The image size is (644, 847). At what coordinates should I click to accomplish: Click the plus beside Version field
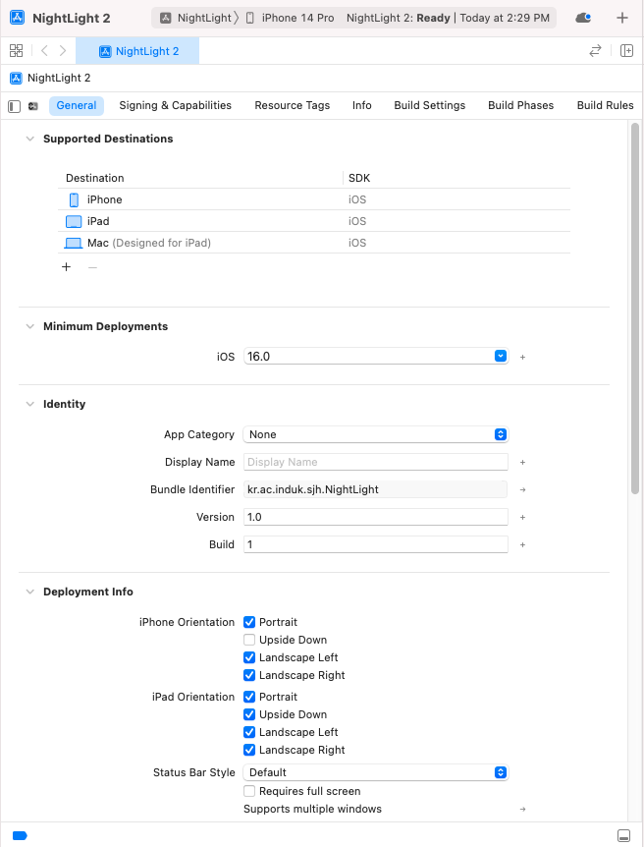(522, 518)
